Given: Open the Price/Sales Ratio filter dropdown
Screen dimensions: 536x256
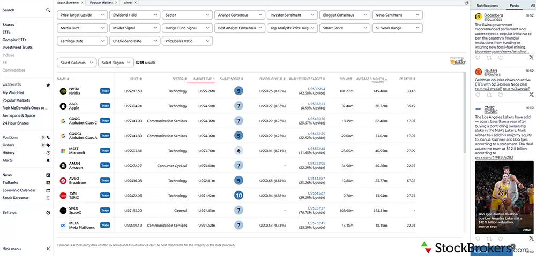Looking at the screenshot, I should 187,41.
